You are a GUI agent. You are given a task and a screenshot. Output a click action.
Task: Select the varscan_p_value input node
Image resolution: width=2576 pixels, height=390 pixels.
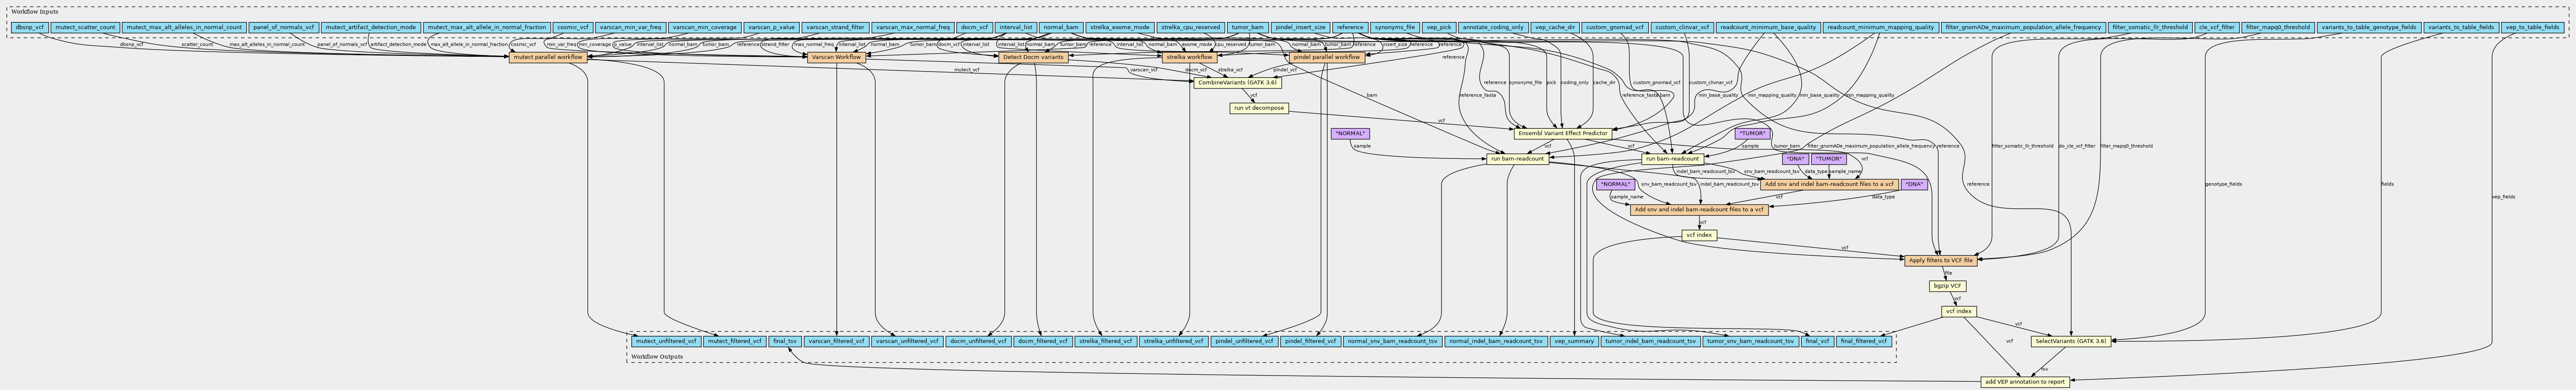pyautogui.click(x=772, y=28)
